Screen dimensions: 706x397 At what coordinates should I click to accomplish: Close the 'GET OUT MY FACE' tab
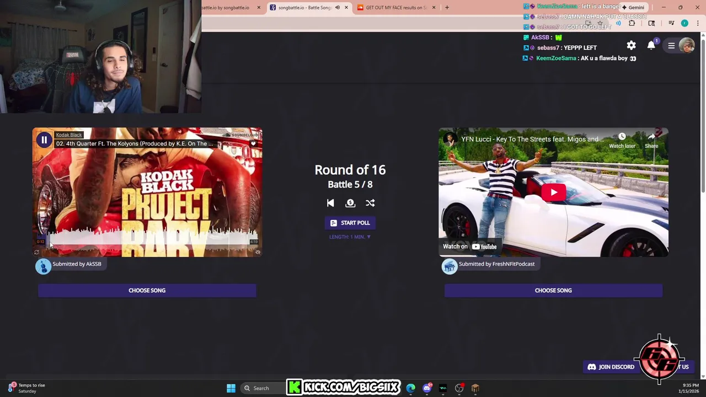point(434,8)
